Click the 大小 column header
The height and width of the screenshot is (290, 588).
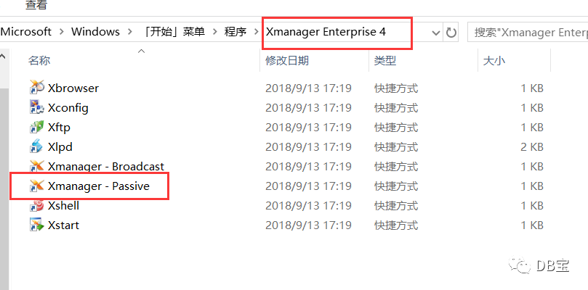point(494,61)
